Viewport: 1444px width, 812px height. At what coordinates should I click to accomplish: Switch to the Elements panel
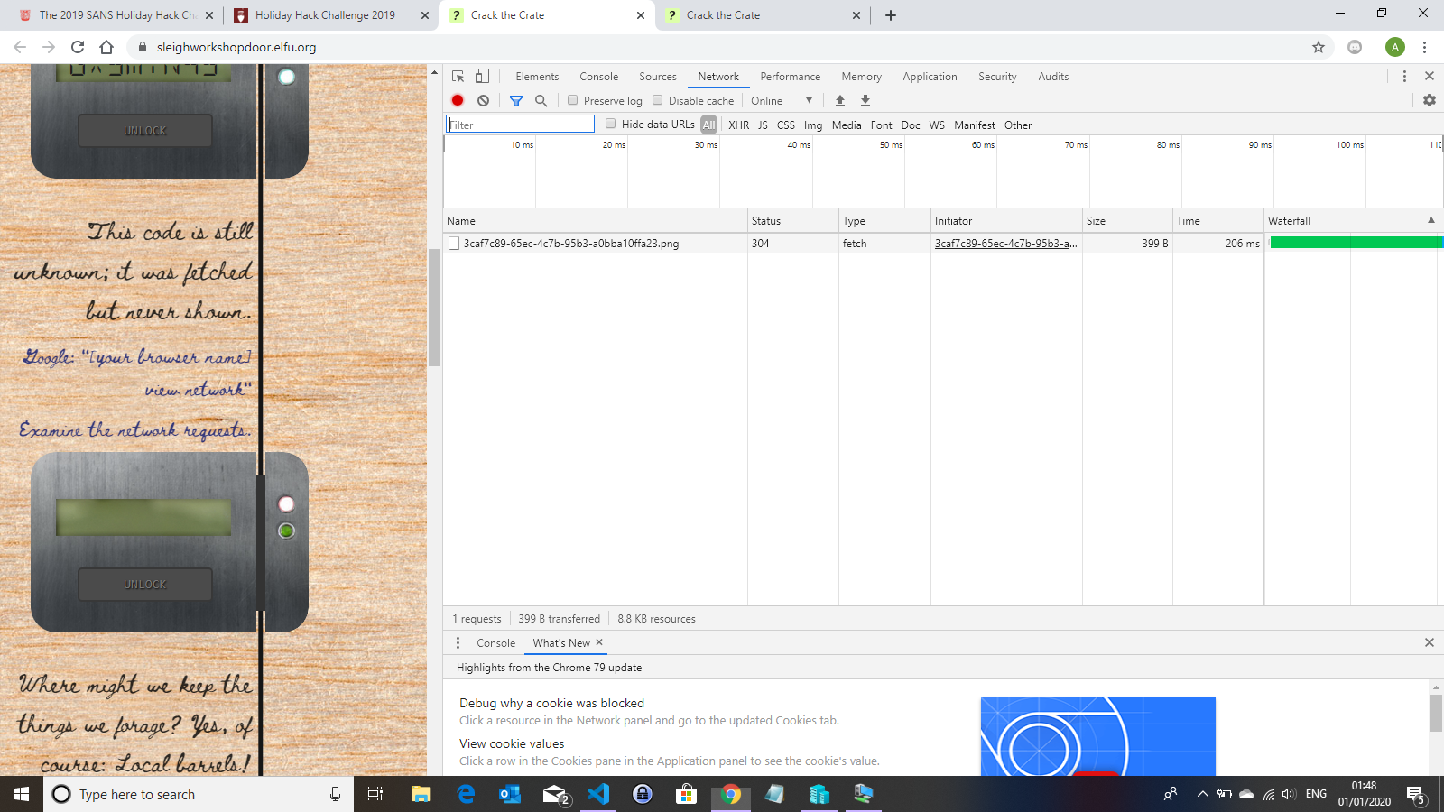pyautogui.click(x=537, y=77)
